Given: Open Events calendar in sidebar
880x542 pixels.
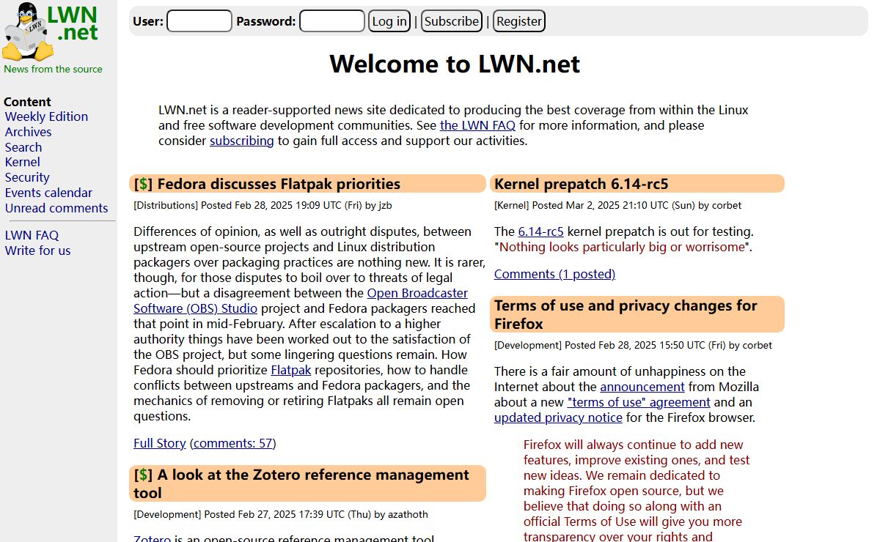Looking at the screenshot, I should click(48, 193).
